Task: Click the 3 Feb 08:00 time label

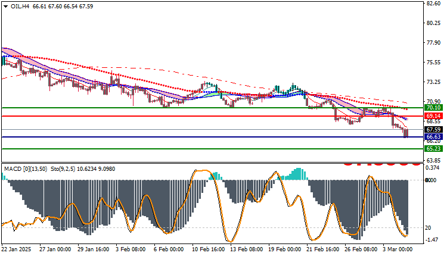Action: click(131, 249)
